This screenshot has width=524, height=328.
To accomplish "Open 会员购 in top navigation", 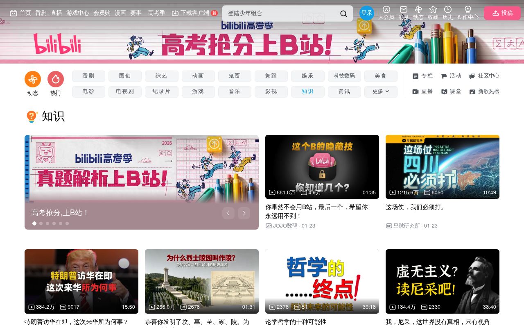I will [102, 13].
